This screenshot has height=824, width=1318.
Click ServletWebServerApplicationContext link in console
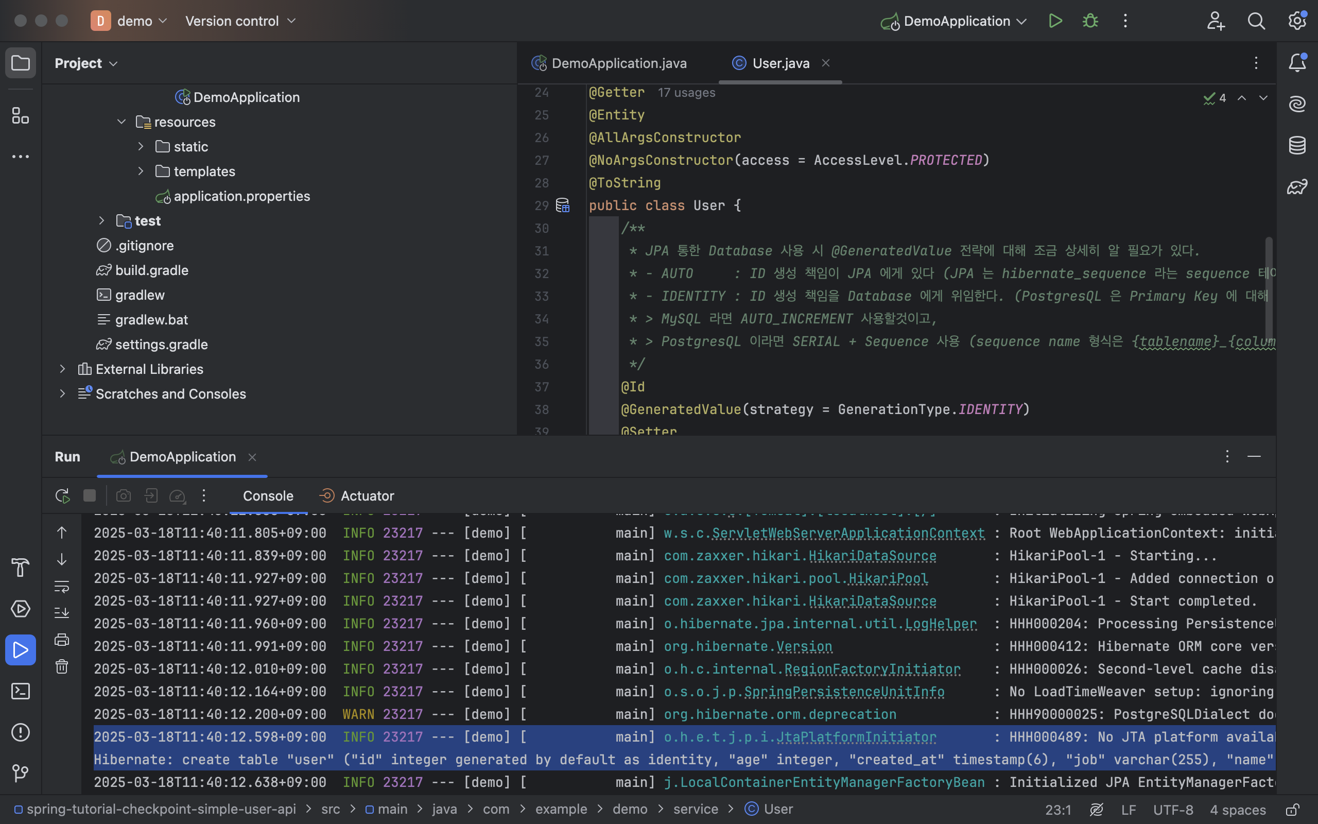click(848, 533)
